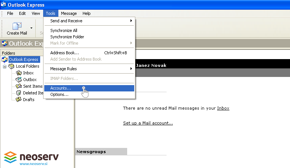This screenshot has width=290, height=168.
Task: Select the Sent Items label
Action: [33, 86]
